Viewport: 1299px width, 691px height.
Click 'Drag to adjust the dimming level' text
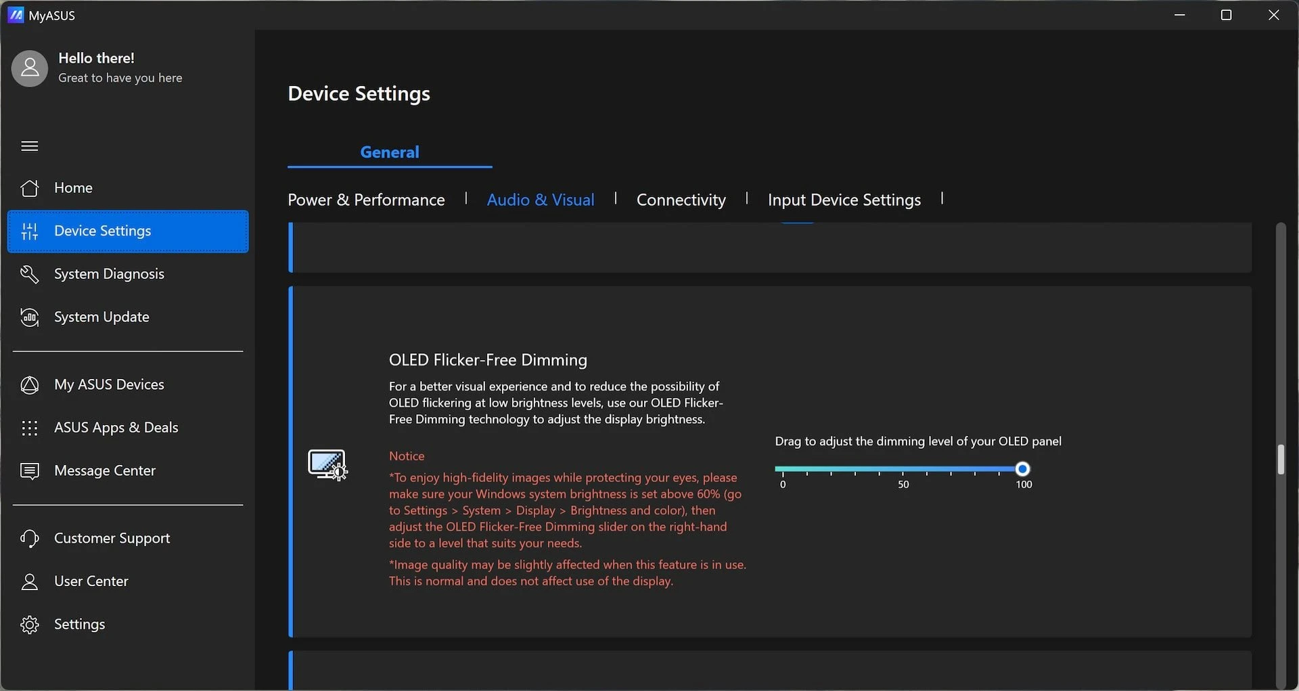pyautogui.click(x=918, y=441)
